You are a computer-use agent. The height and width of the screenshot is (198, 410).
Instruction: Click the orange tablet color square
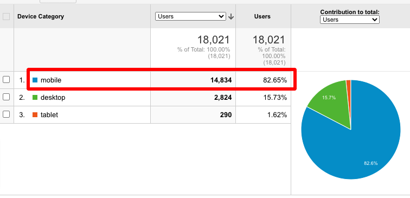click(35, 115)
